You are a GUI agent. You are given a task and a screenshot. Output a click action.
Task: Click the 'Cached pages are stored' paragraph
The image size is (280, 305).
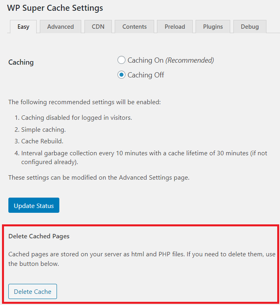142,259
